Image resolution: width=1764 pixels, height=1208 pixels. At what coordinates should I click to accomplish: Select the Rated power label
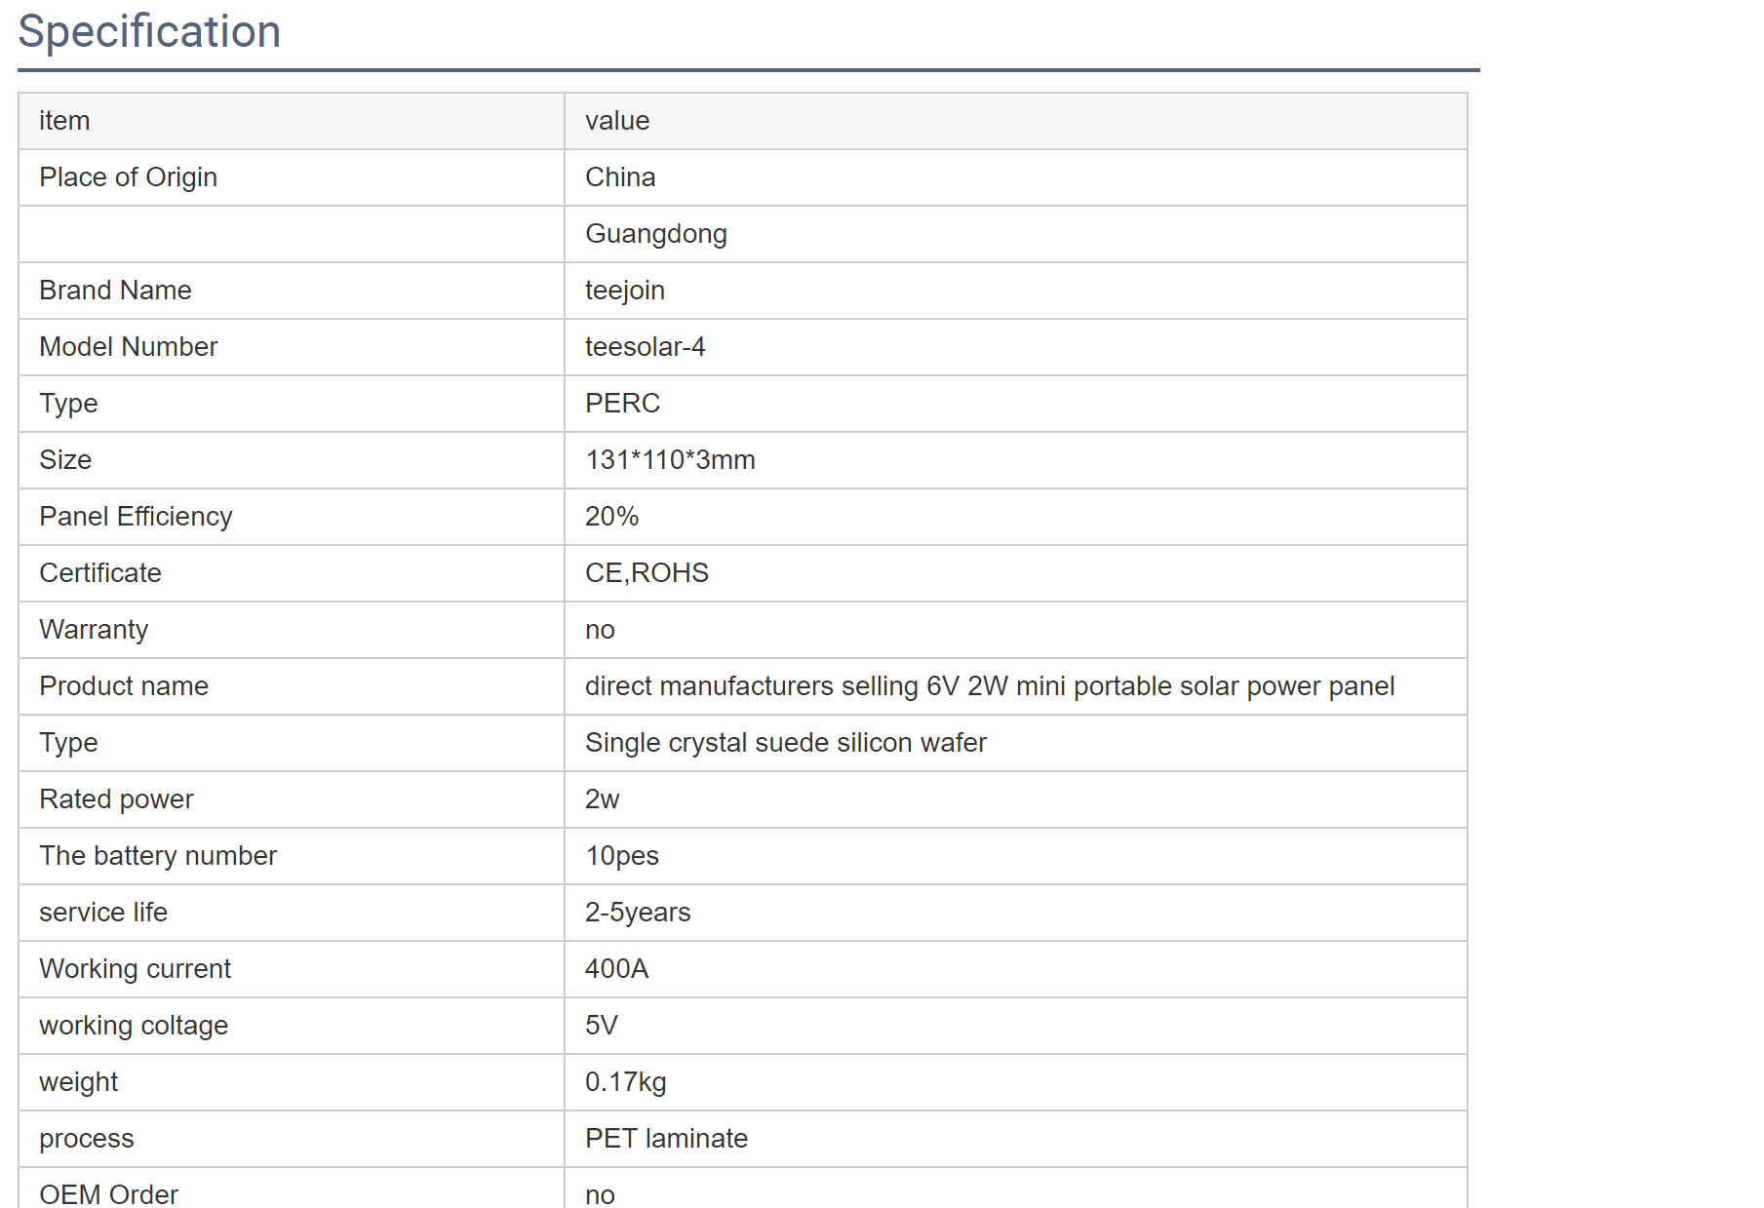116,799
